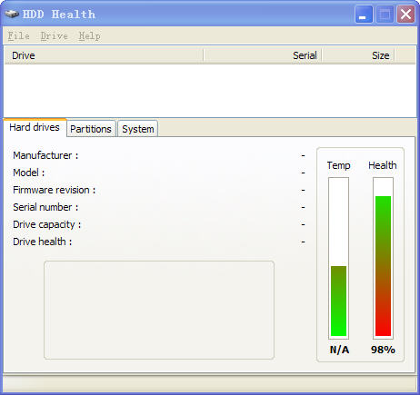The height and width of the screenshot is (395, 420).
Task: Click the Drive capacity label
Action: pos(47,224)
